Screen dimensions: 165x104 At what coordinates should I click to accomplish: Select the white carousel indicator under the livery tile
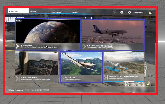129,81
